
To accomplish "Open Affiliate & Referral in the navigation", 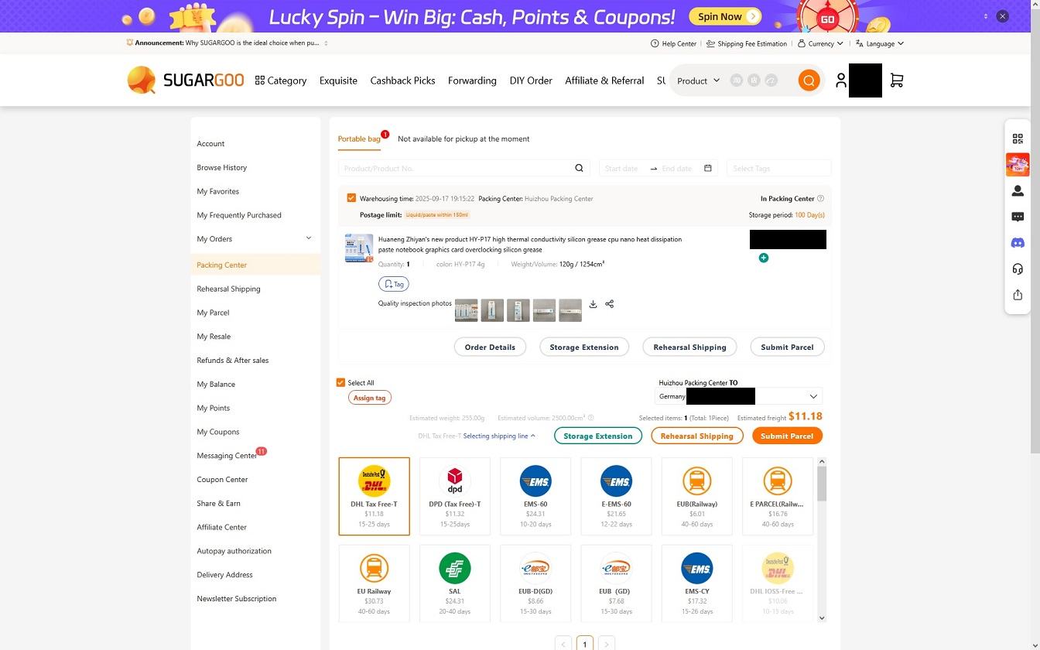I will pyautogui.click(x=604, y=80).
